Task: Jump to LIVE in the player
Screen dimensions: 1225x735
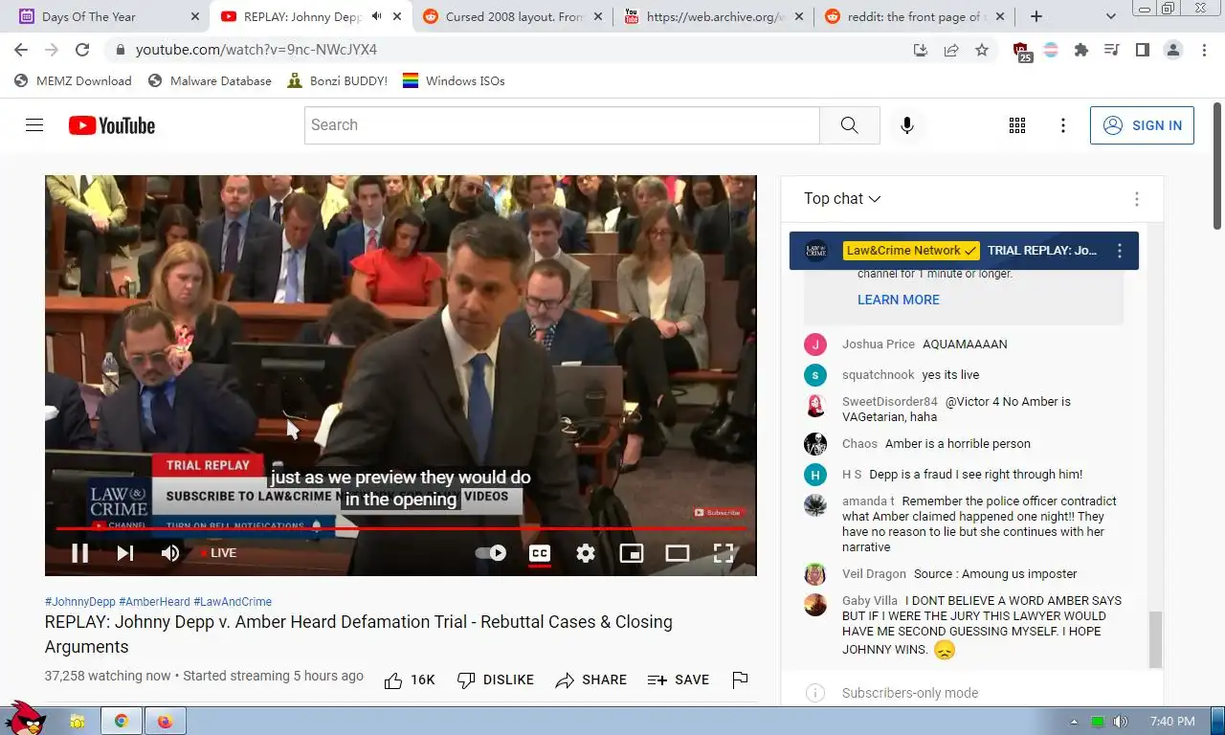Action: click(219, 553)
